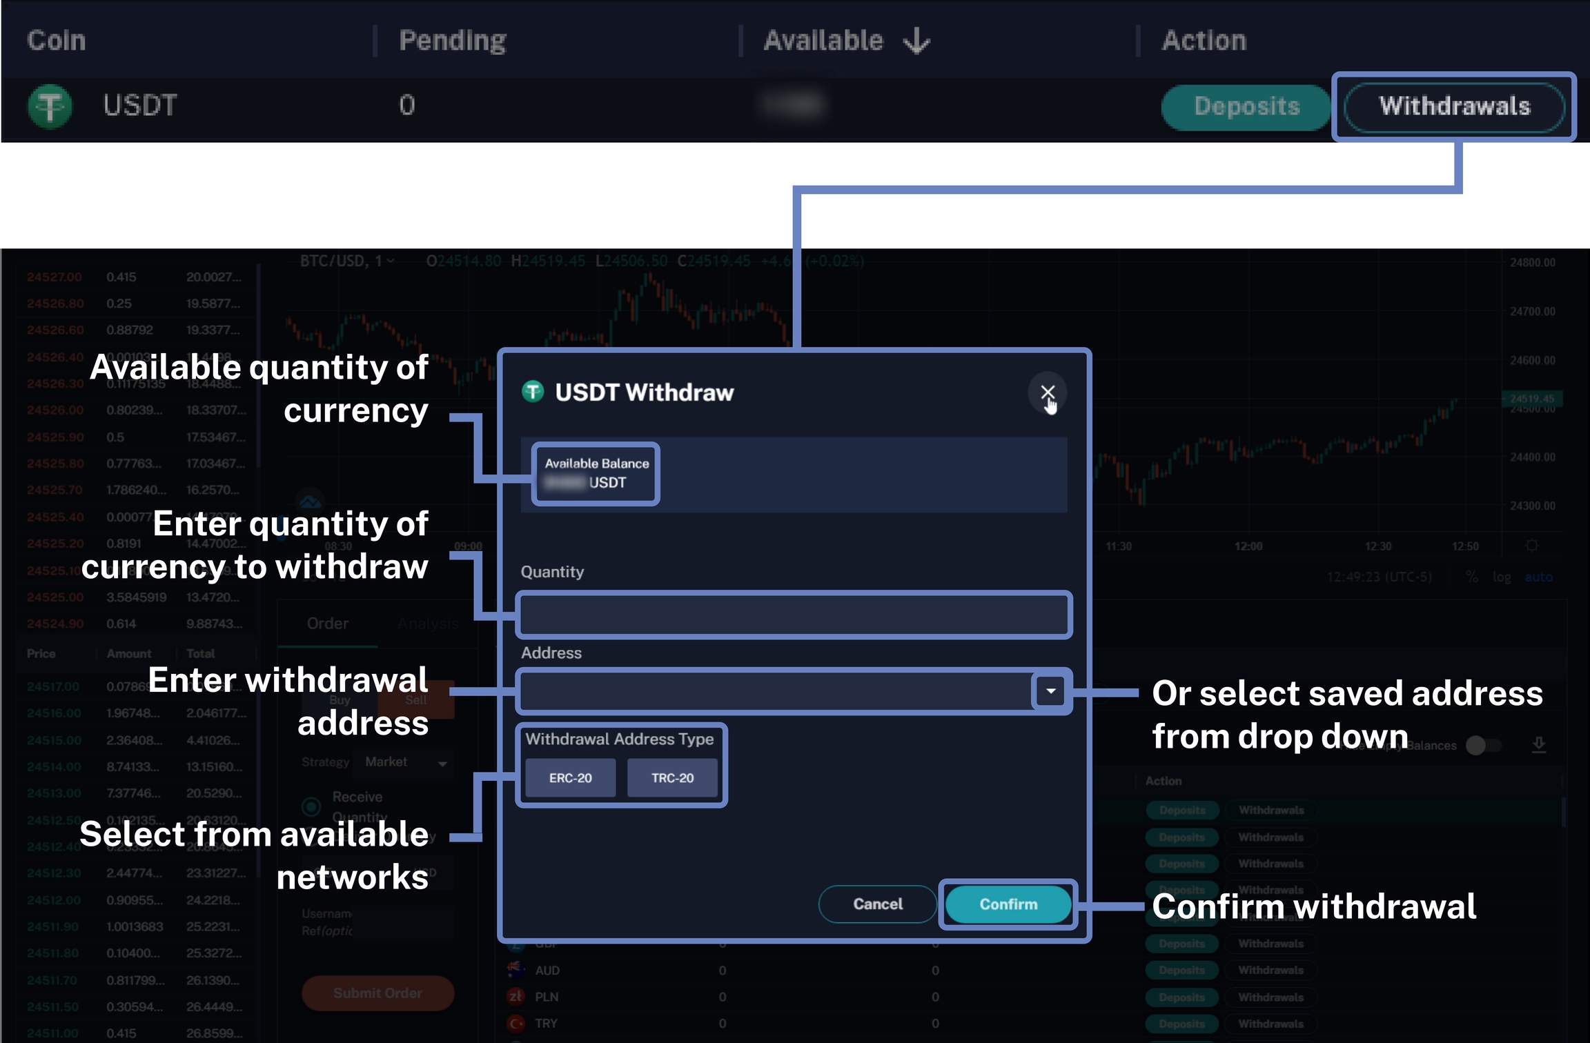Close the USDT Withdraw dialog
Screen dimensions: 1590x1043
tap(1047, 393)
